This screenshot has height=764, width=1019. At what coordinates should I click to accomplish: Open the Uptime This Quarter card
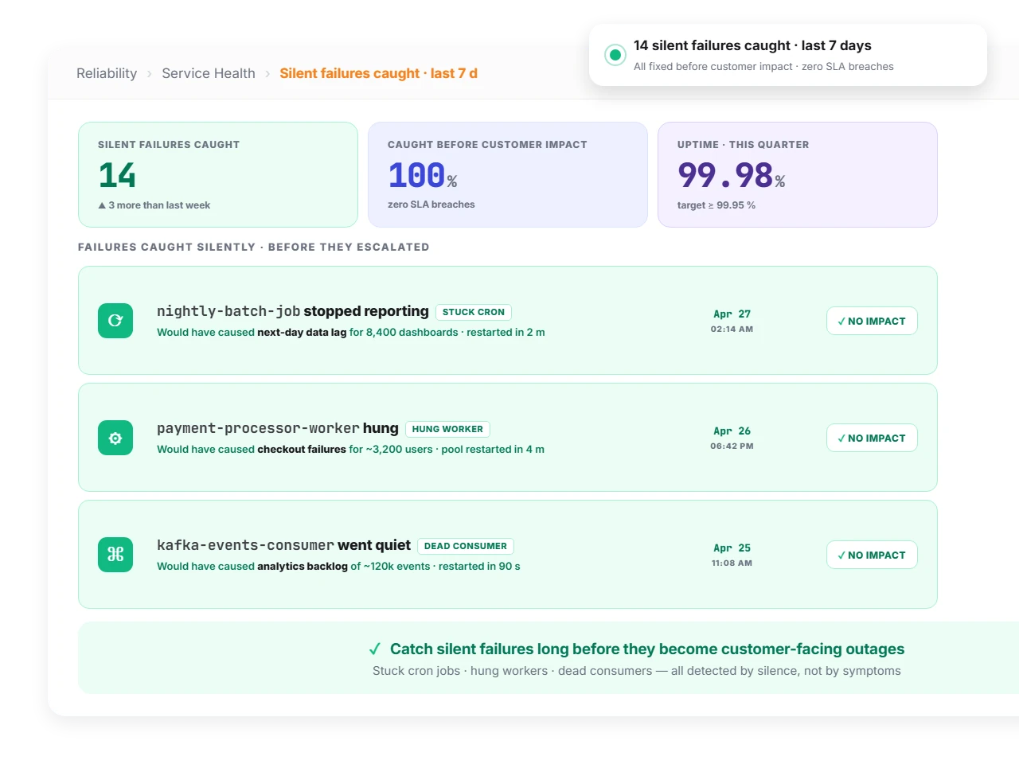tap(798, 174)
